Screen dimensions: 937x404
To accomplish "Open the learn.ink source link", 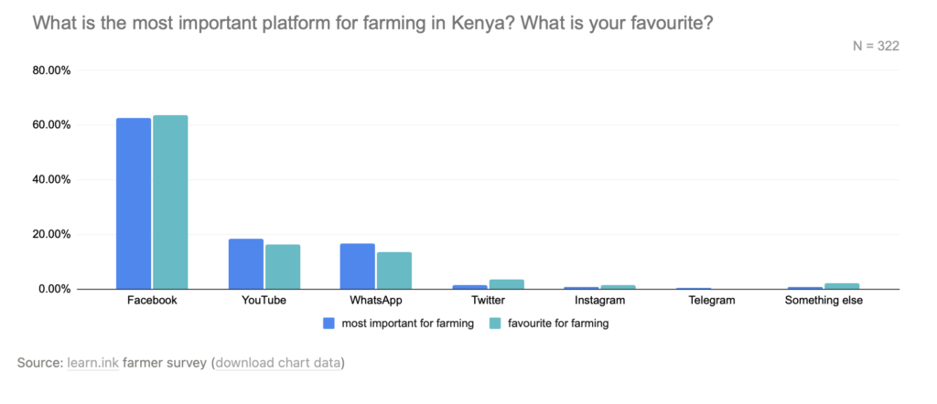I will point(93,363).
